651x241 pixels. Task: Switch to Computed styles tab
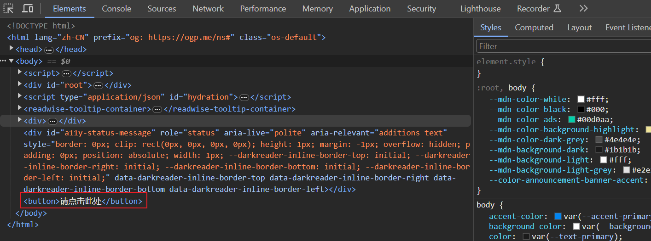(534, 28)
